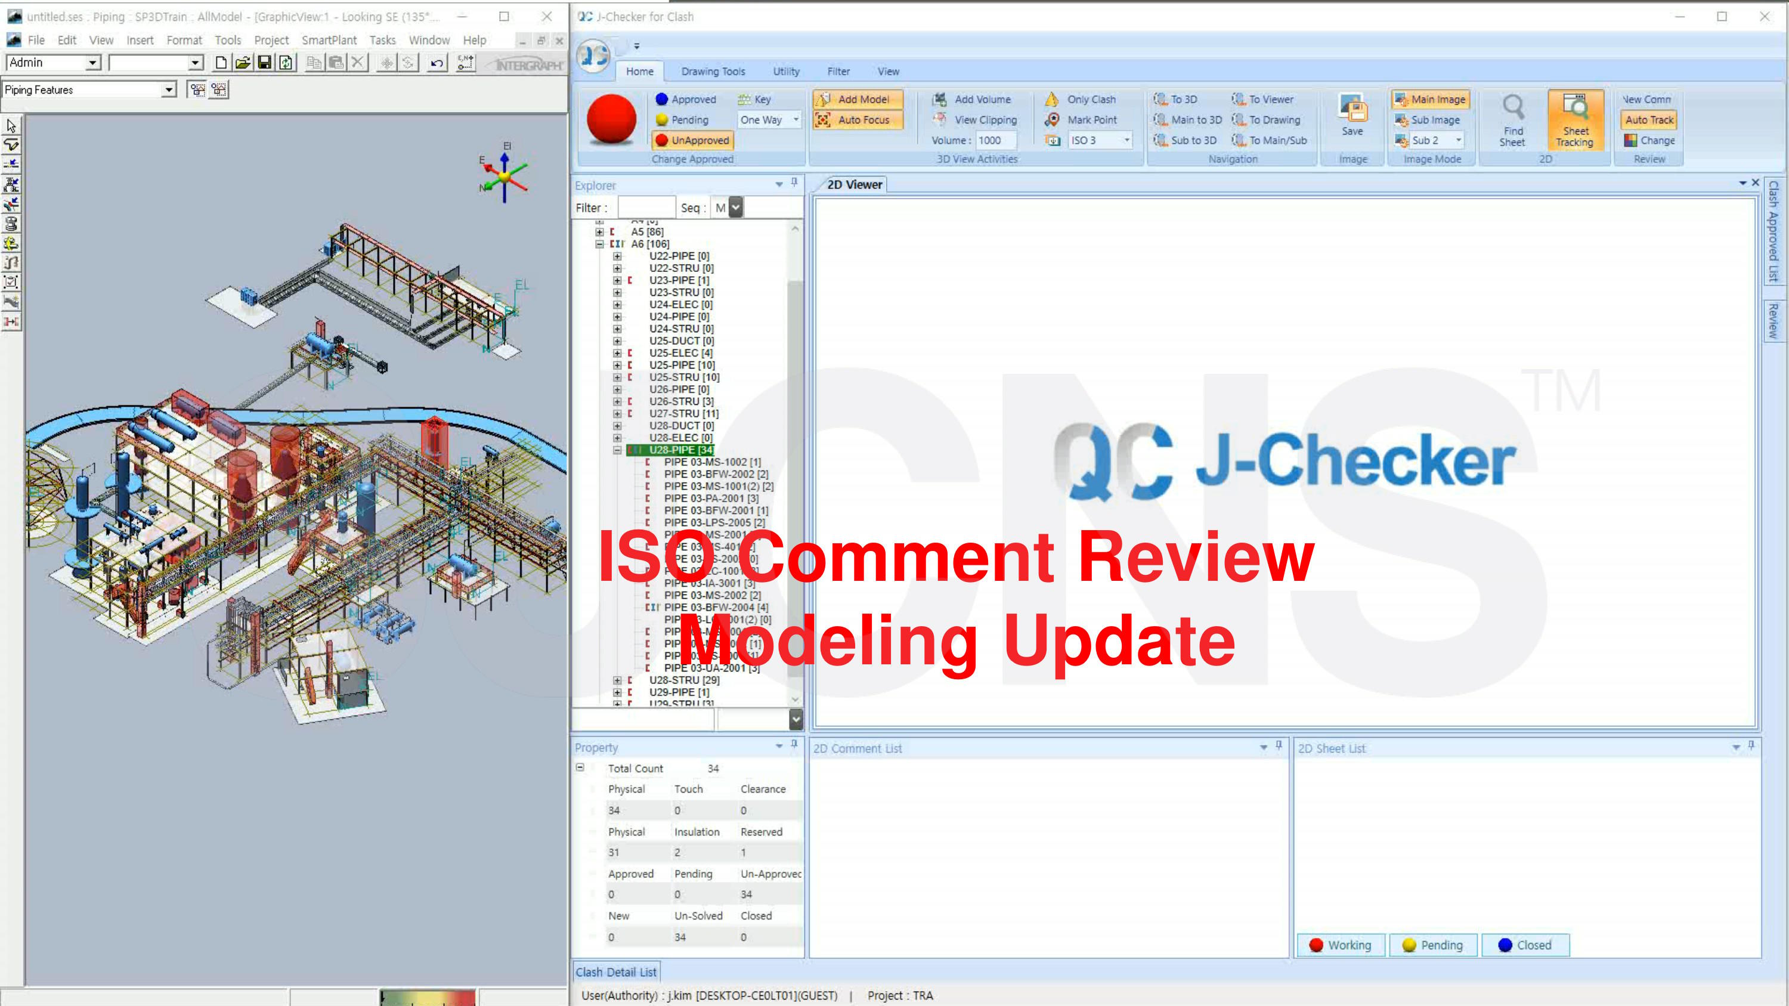The image size is (1789, 1006).
Task: Click the Explorer Filter input field
Action: (646, 207)
